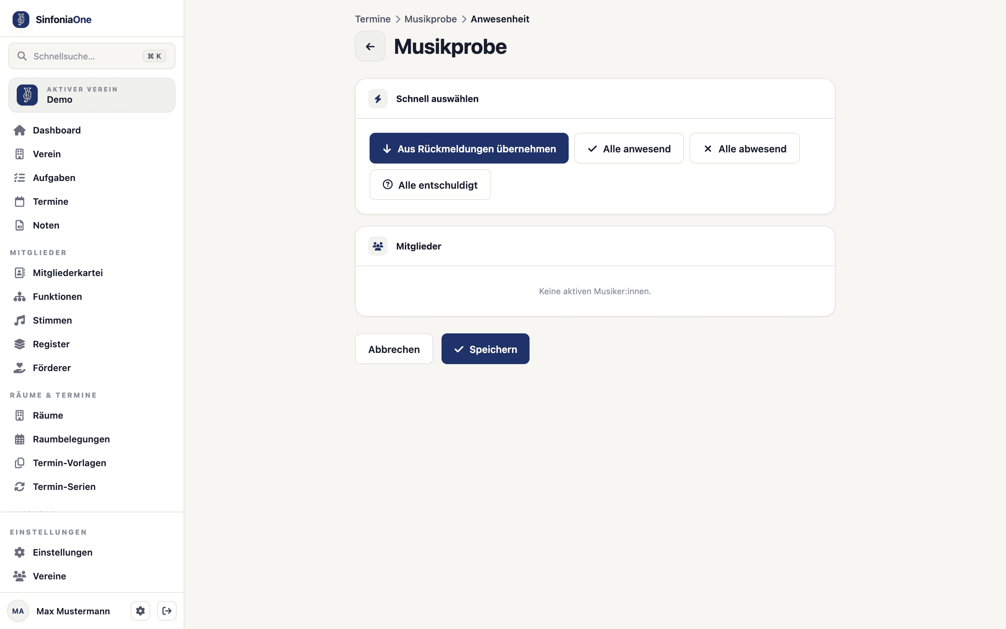Viewport: 1006px width, 629px height.
Task: Click Aus Rückmeldungen übernehmen button
Action: [x=469, y=149]
